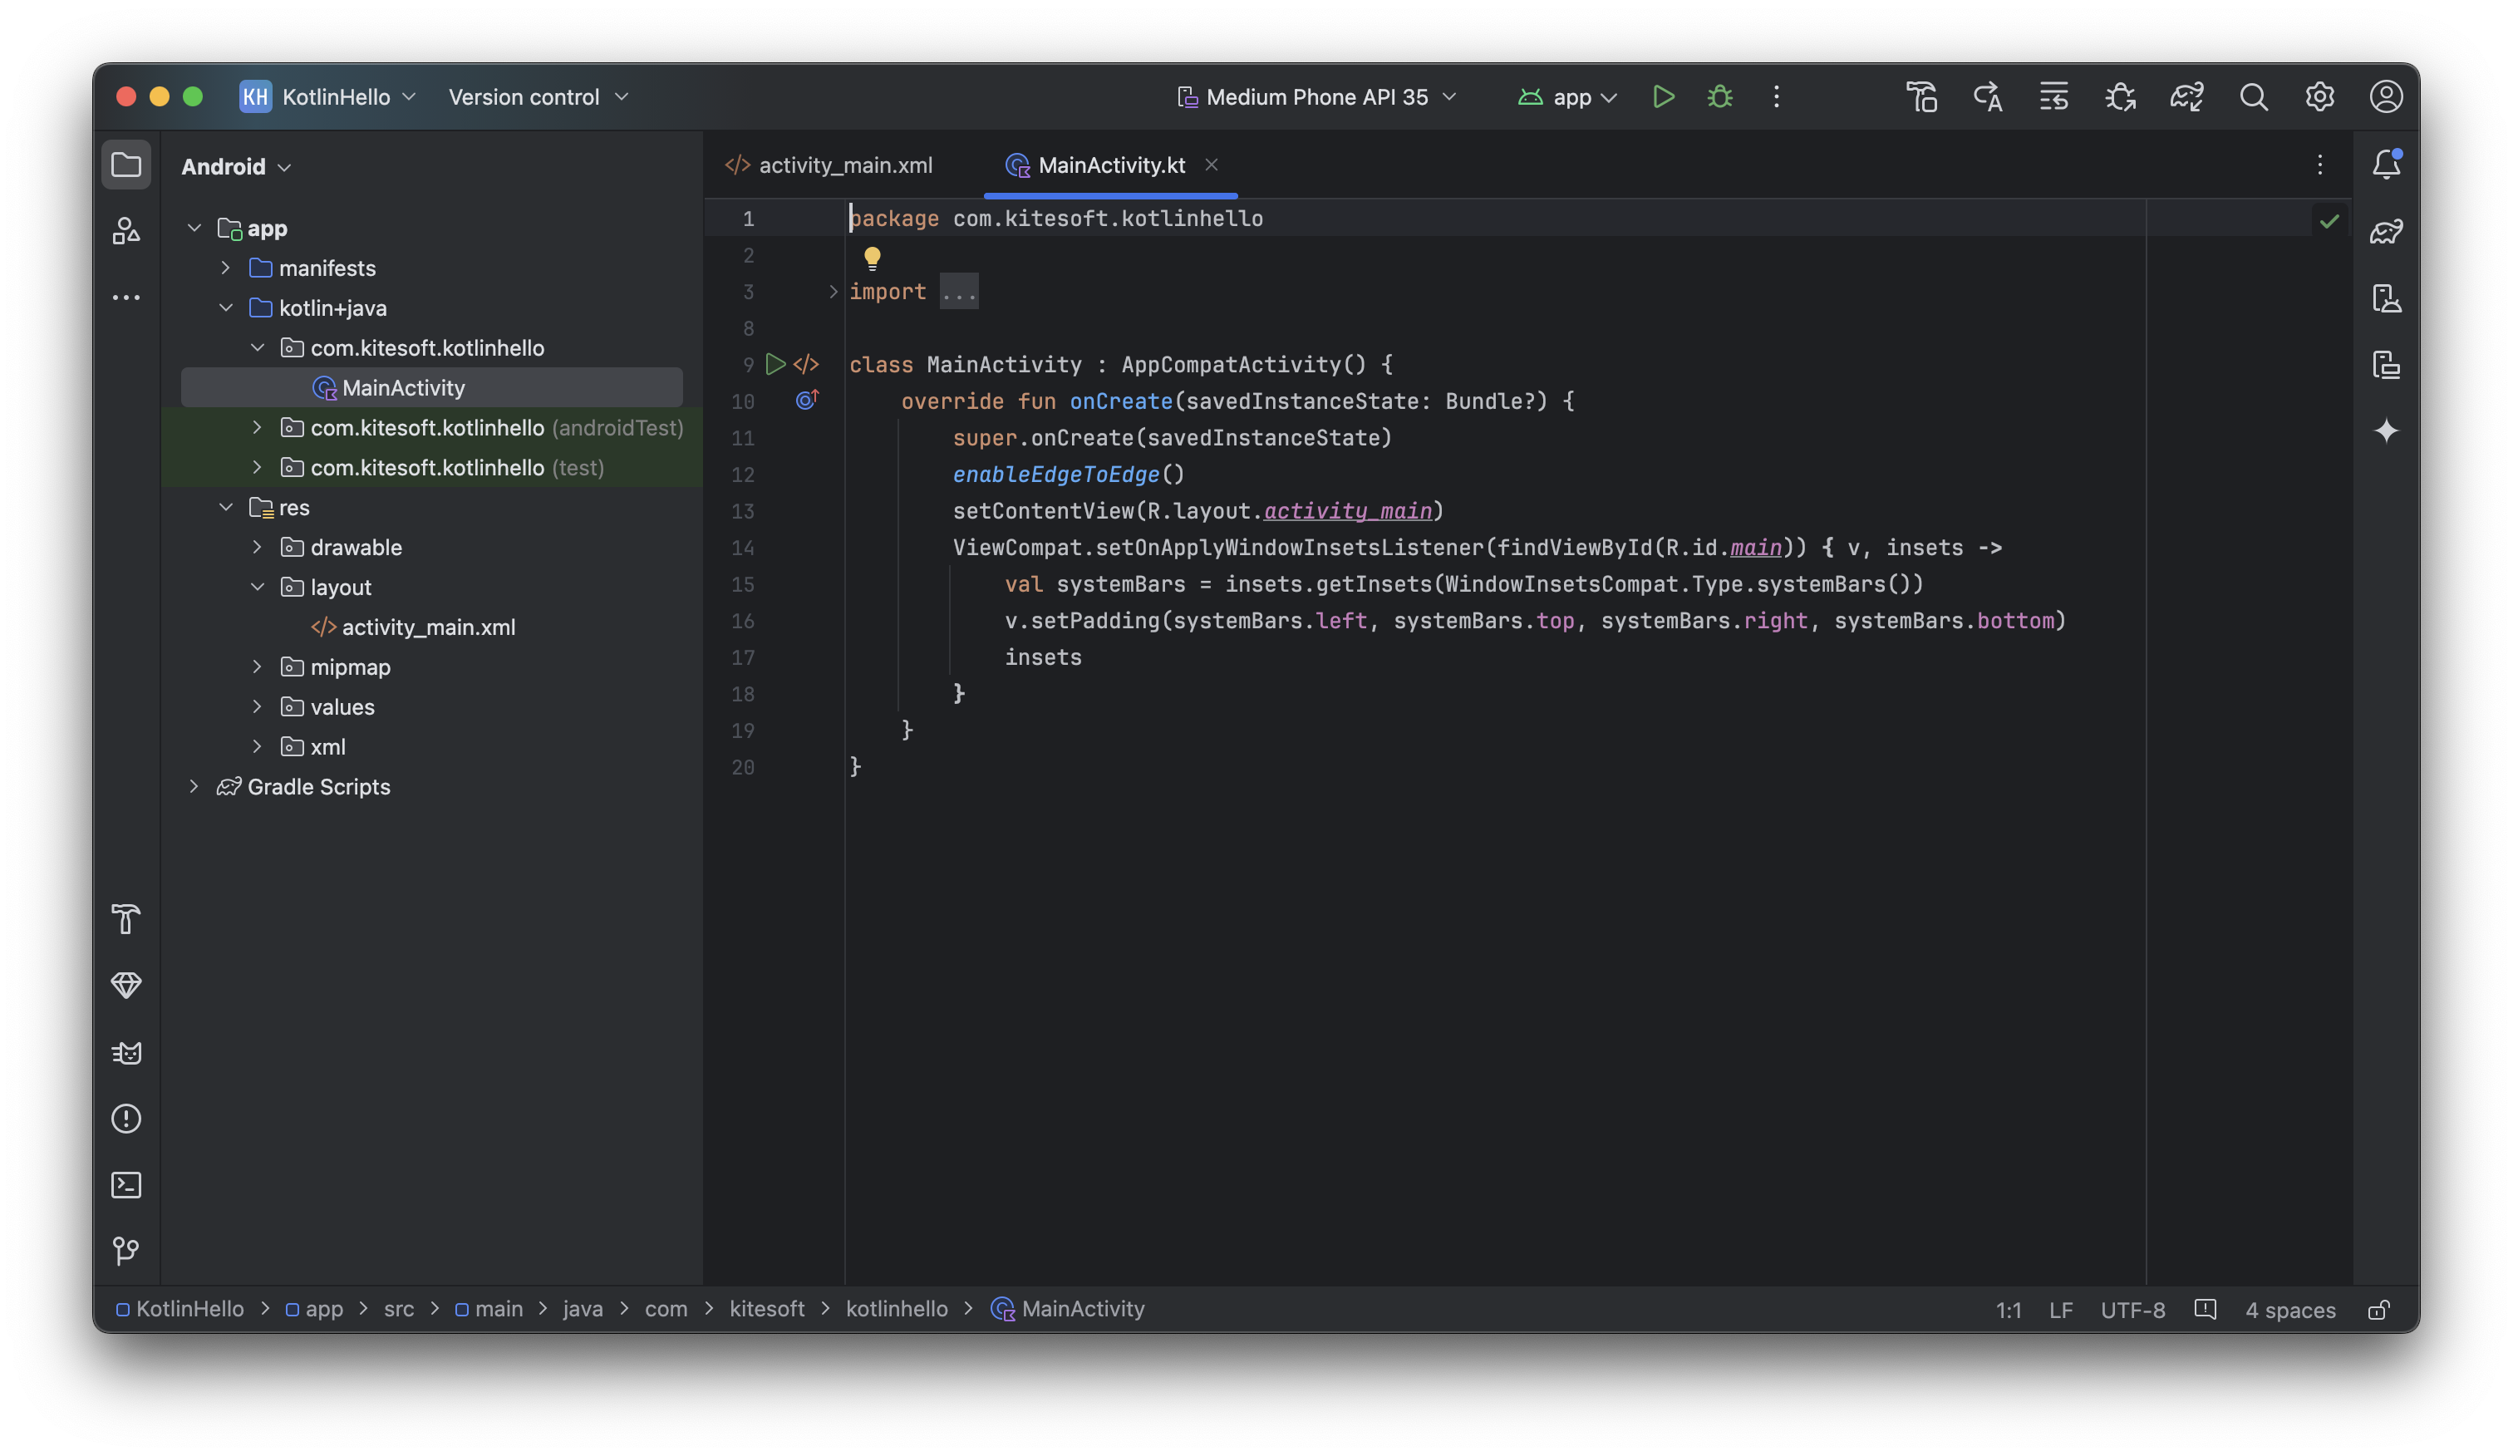This screenshot has height=1456, width=2513.
Task: Open the Terminal tool window
Action: (126, 1185)
